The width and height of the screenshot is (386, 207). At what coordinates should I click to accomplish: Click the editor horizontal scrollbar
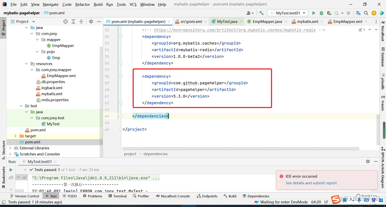(x=240, y=148)
